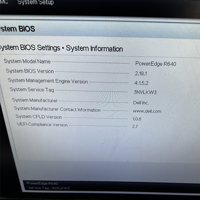
Task: Select the UEFI Compliance Version label
Action: click(x=42, y=125)
